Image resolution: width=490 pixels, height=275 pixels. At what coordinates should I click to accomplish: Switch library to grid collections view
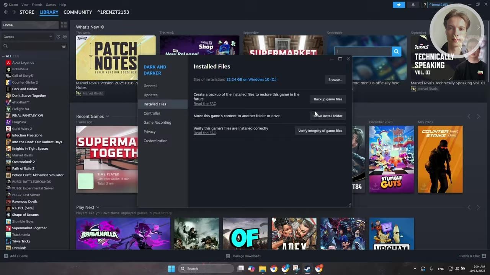click(x=64, y=25)
